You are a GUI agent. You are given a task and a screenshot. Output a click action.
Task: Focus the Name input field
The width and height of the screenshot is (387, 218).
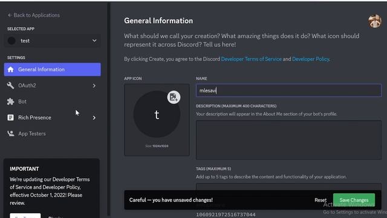(288, 90)
